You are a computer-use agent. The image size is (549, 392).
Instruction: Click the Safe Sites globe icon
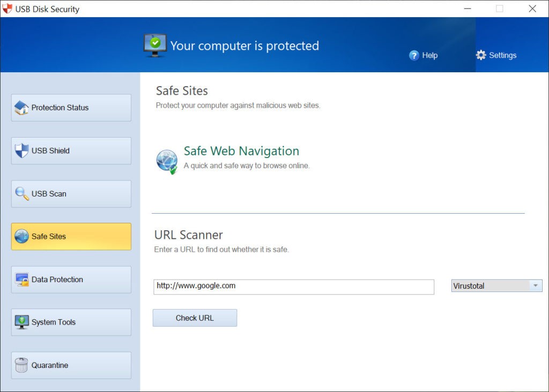pos(21,236)
